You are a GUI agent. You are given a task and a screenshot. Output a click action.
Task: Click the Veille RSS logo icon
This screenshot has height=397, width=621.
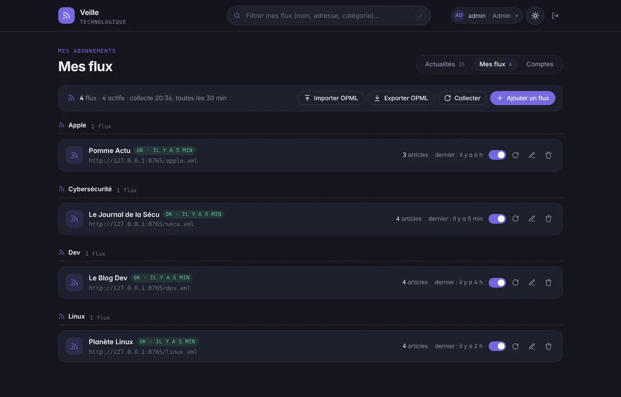[x=66, y=15]
